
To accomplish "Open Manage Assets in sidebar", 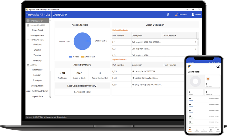I will (x=37, y=35).
